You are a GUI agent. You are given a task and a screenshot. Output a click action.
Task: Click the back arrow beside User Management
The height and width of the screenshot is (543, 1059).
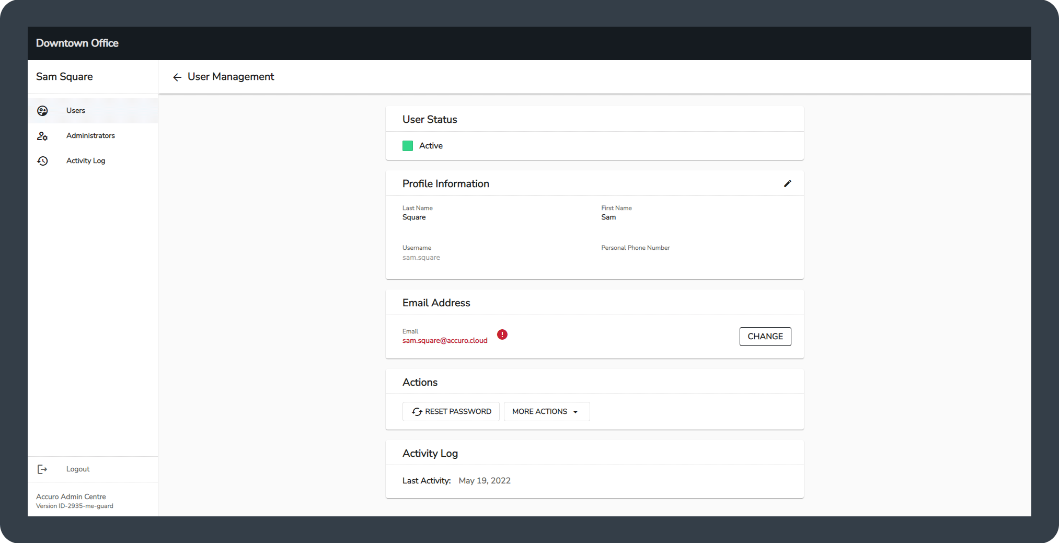177,77
